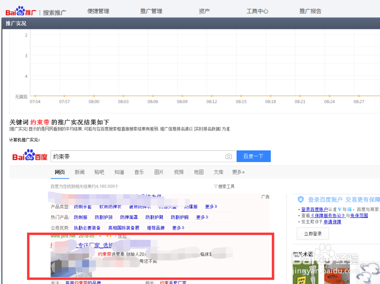Image resolution: width=380 pixels, height=284 pixels.
Task: Expand the 更多» tab list
Action: coord(238,172)
